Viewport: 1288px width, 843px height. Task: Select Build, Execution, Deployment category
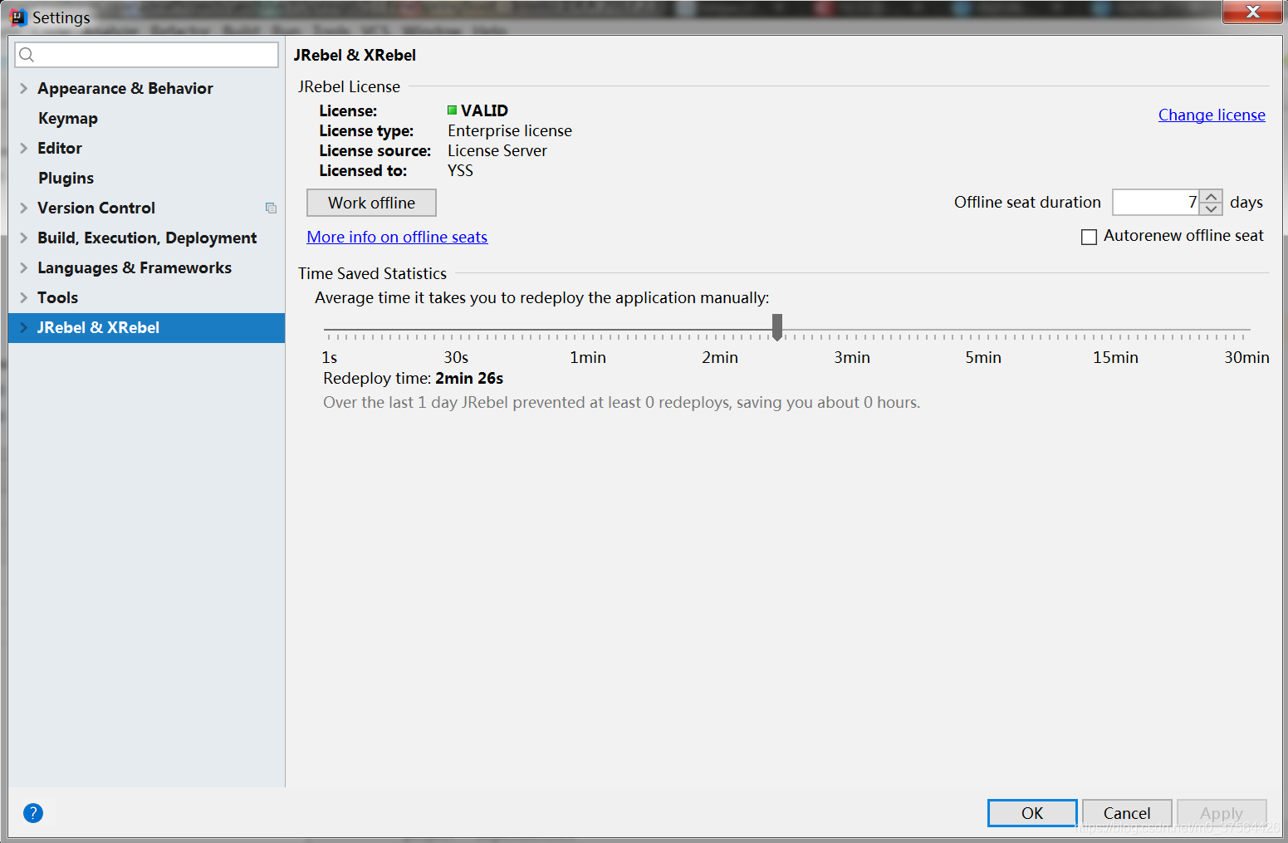(146, 238)
